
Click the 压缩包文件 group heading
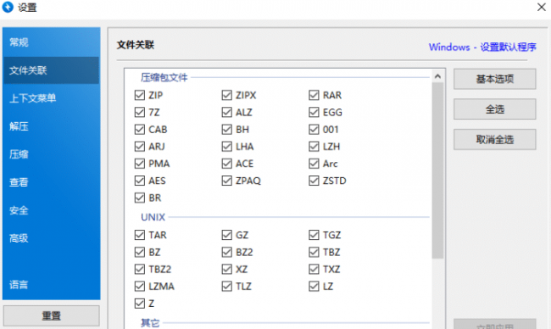pos(164,77)
